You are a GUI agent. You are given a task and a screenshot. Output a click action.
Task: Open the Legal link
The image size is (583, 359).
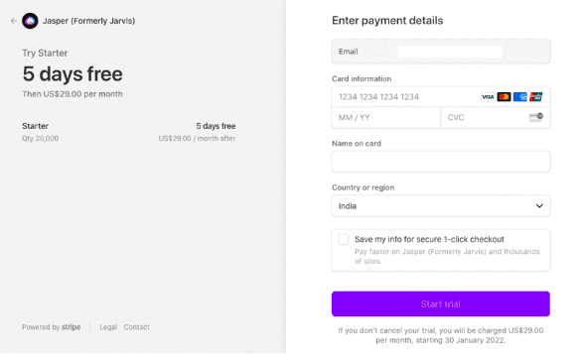click(x=108, y=327)
